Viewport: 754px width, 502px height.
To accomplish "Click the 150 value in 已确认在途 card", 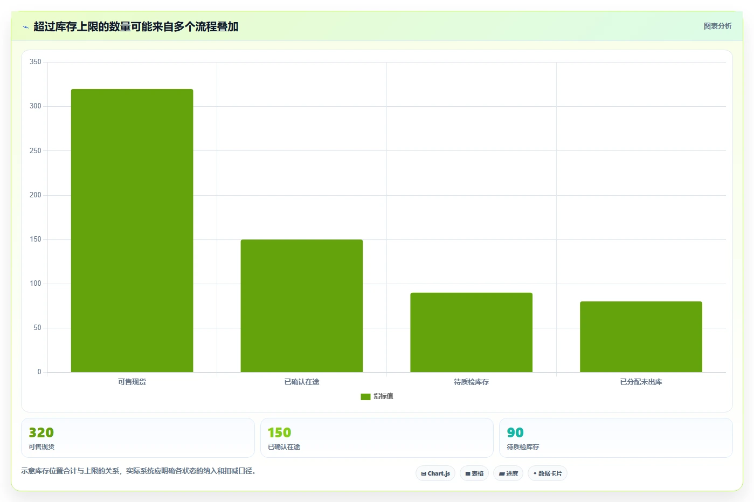I will tap(279, 432).
